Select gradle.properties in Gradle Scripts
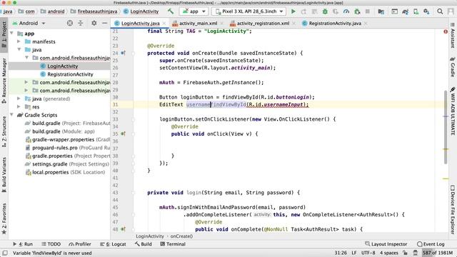The width and height of the screenshot is (457, 257). (x=68, y=156)
